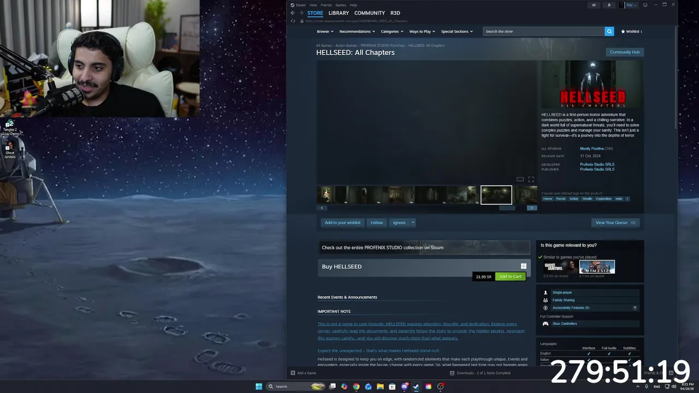Open the PROFENIX STUDIO Franchise breadcrumb
The image size is (699, 393).
[382, 46]
